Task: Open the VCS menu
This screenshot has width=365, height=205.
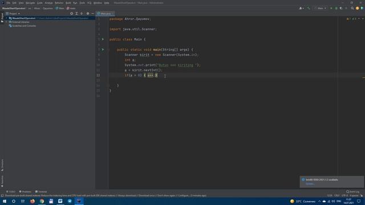Action: tap(90, 3)
